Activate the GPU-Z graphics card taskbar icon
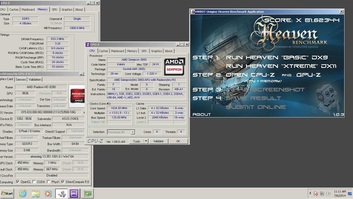 pyautogui.click(x=87, y=194)
